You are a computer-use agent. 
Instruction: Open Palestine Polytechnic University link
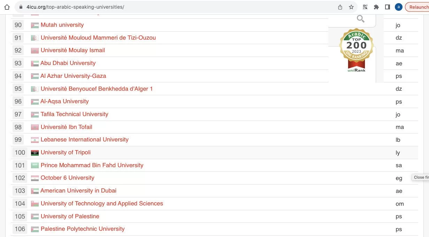[83, 229]
